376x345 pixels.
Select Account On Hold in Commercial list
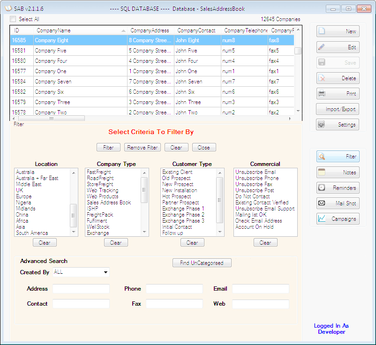click(255, 227)
